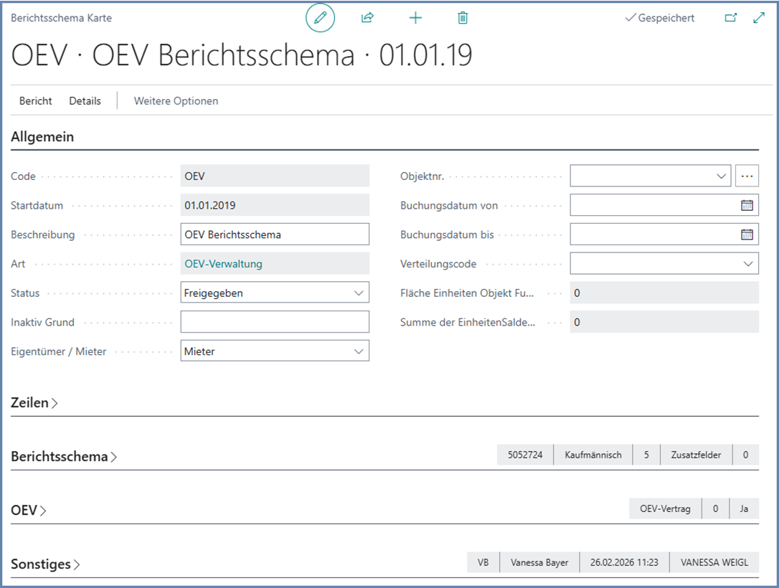Screen dimensions: 779x588
Task: Expand the Berichtsschema section
Action: tap(64, 457)
